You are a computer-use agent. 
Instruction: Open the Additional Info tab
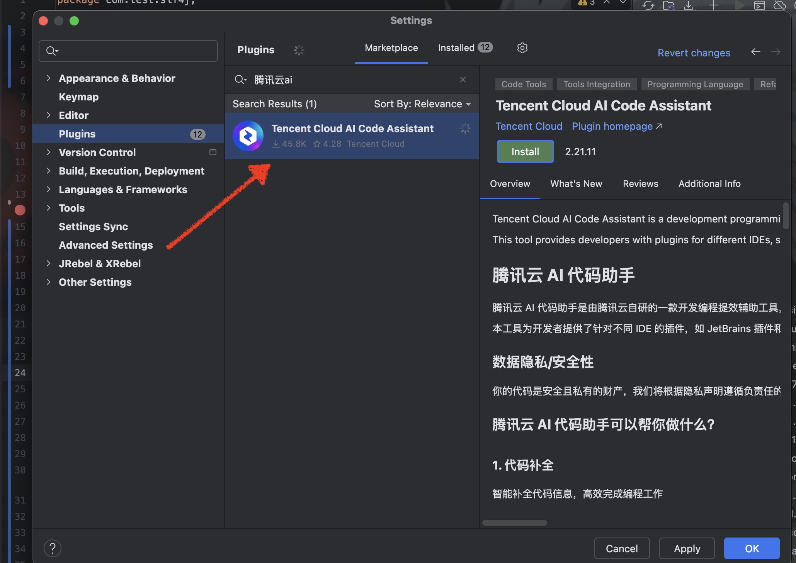pos(709,184)
